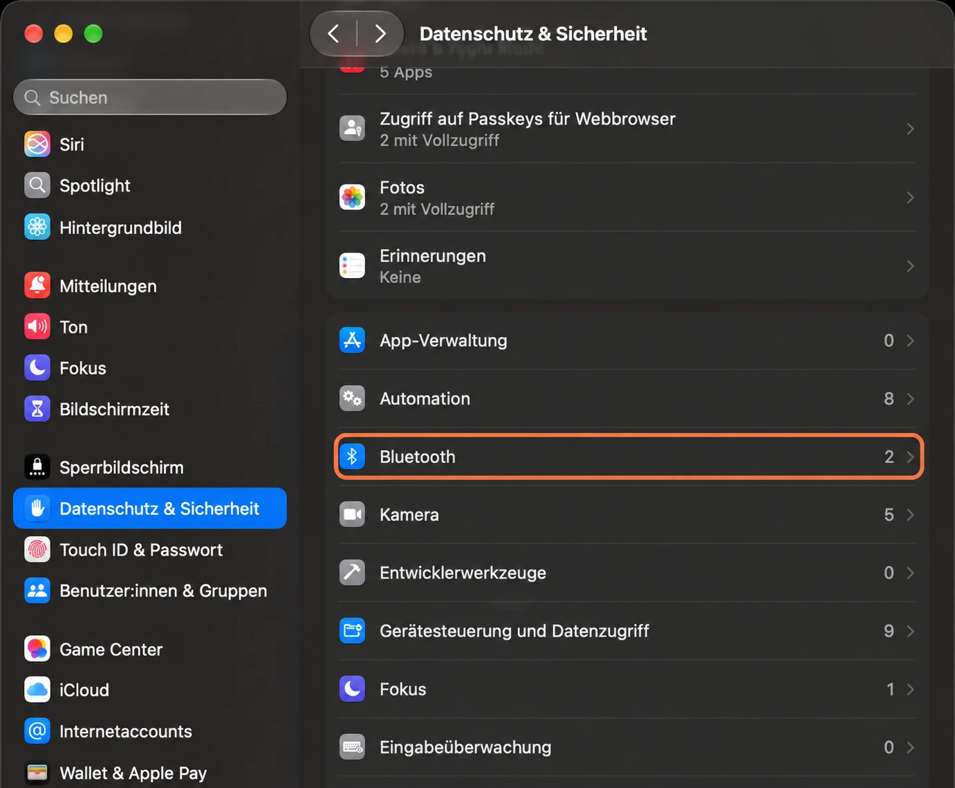Click the Hintergrundbild flower icon
The height and width of the screenshot is (788, 955).
point(37,227)
